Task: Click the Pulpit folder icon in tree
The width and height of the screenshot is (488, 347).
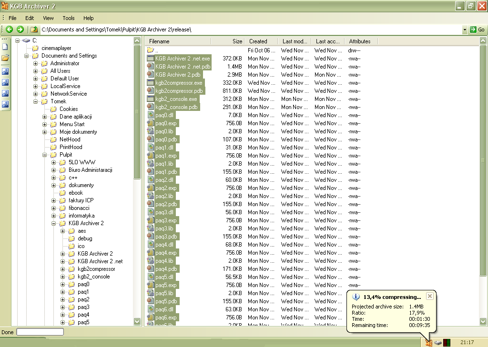Action: [x=53, y=155]
